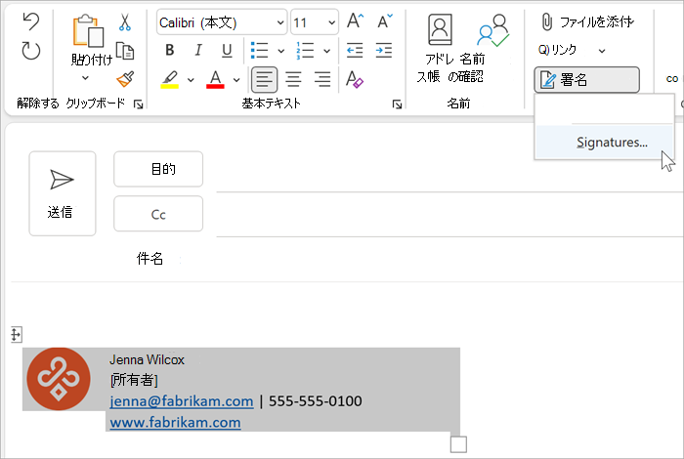Viewport: 684px width, 459px height.
Task: Center align the text
Action: (293, 79)
